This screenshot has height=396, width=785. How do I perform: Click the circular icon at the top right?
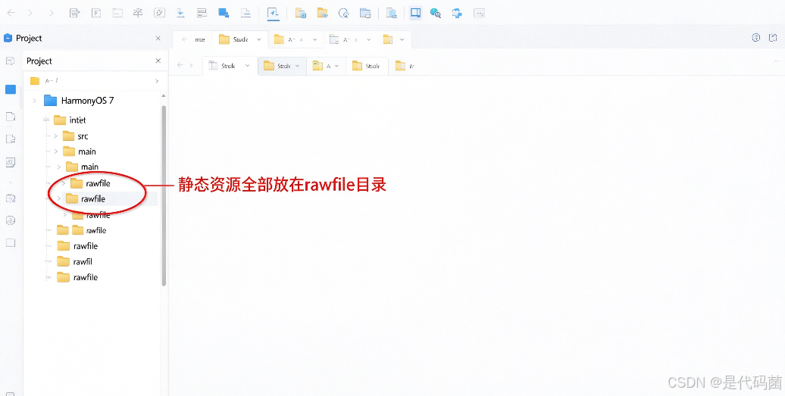tap(756, 38)
